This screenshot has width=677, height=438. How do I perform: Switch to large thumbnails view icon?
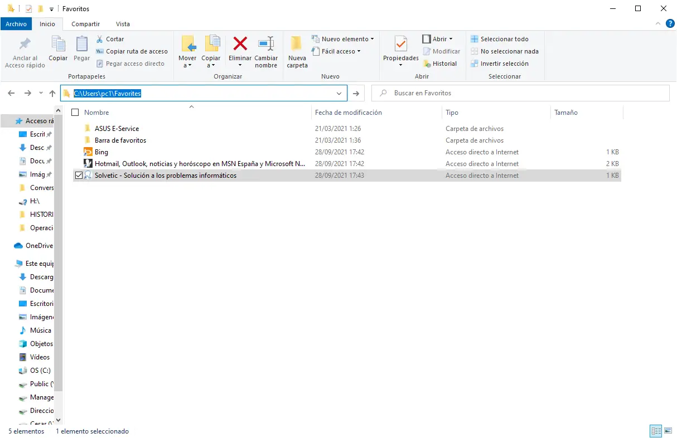(668, 431)
